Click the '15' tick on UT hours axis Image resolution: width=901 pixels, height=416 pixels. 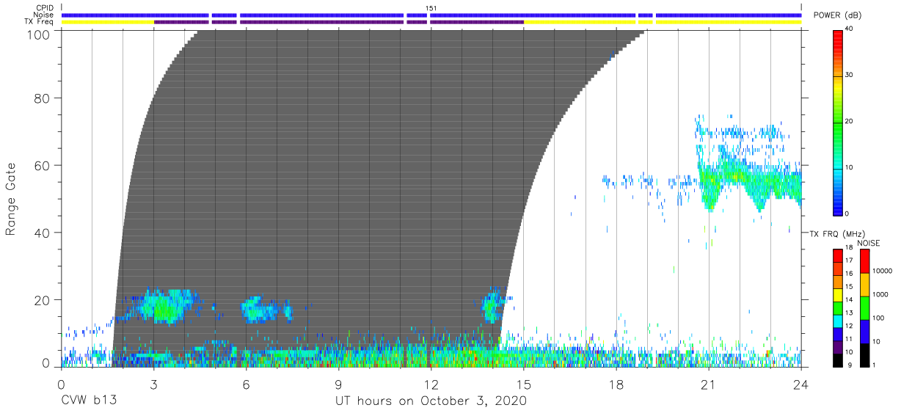[524, 384]
